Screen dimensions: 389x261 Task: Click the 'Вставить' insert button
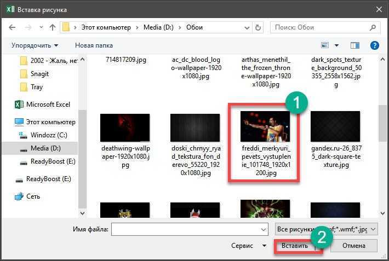click(x=294, y=246)
